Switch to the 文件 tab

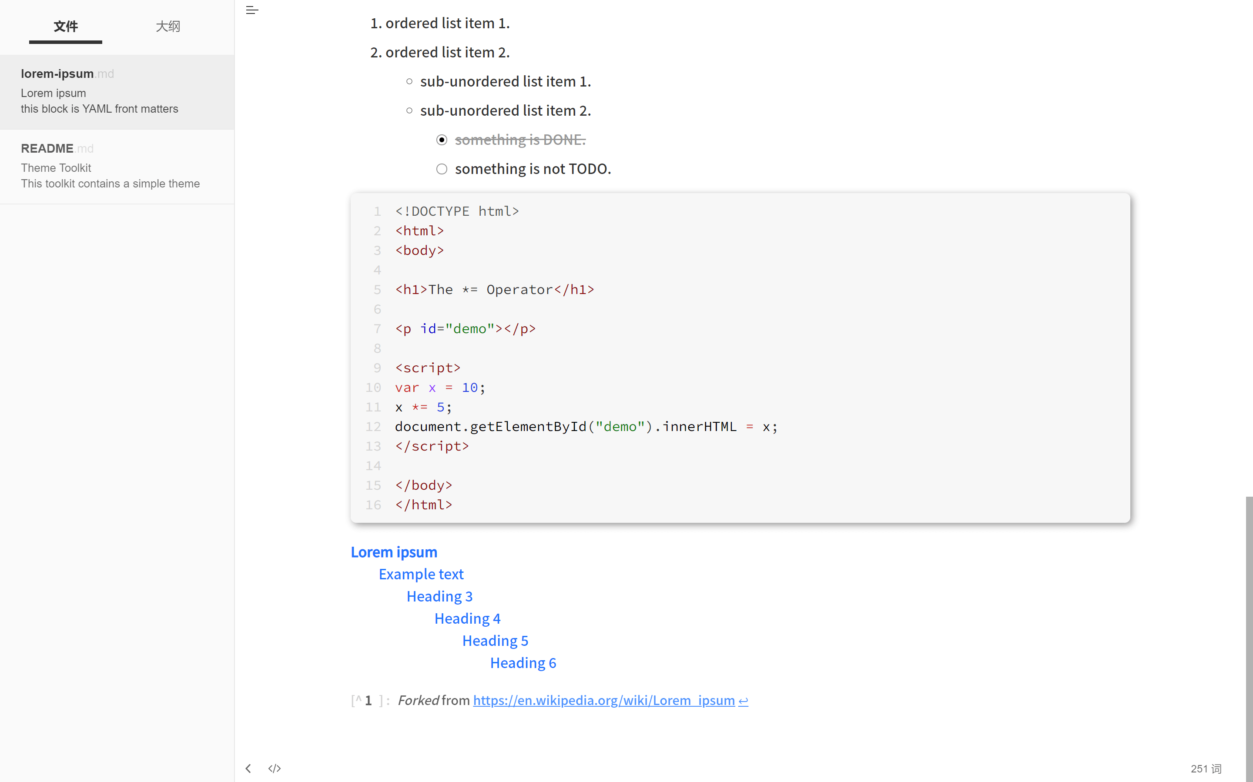tap(66, 27)
